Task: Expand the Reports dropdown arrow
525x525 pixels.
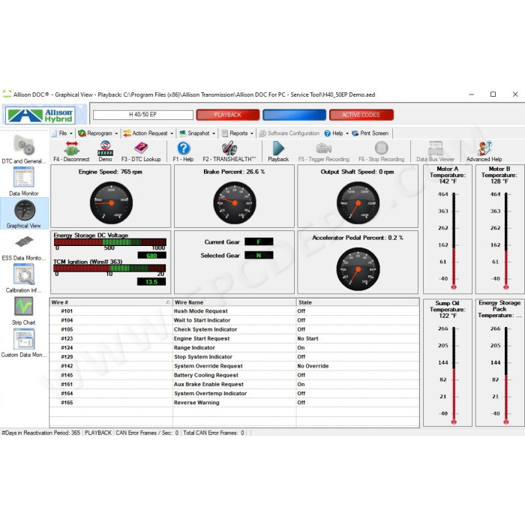Action: [x=252, y=133]
